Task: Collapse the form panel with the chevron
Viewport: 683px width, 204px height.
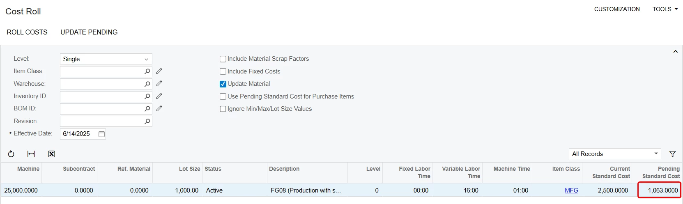Action: [x=675, y=52]
